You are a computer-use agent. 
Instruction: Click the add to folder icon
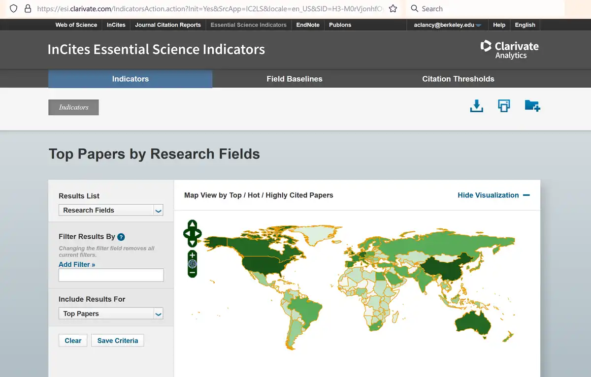pyautogui.click(x=532, y=105)
